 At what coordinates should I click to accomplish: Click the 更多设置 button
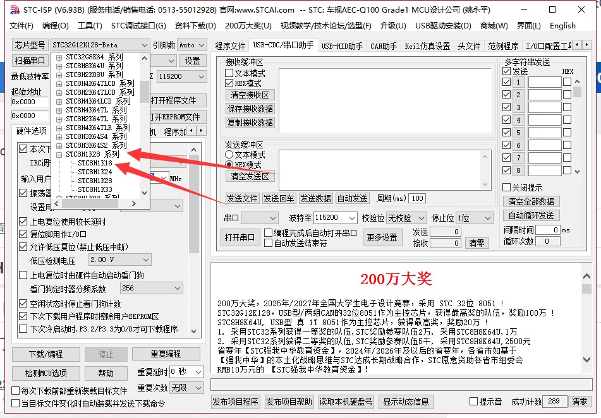tap(382, 237)
